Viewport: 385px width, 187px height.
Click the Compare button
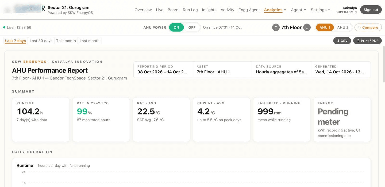[368, 27]
